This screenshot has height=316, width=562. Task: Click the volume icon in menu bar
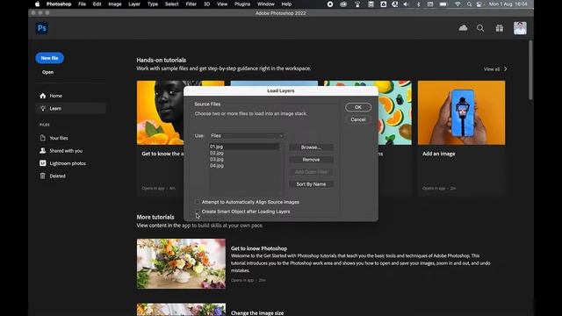406,4
